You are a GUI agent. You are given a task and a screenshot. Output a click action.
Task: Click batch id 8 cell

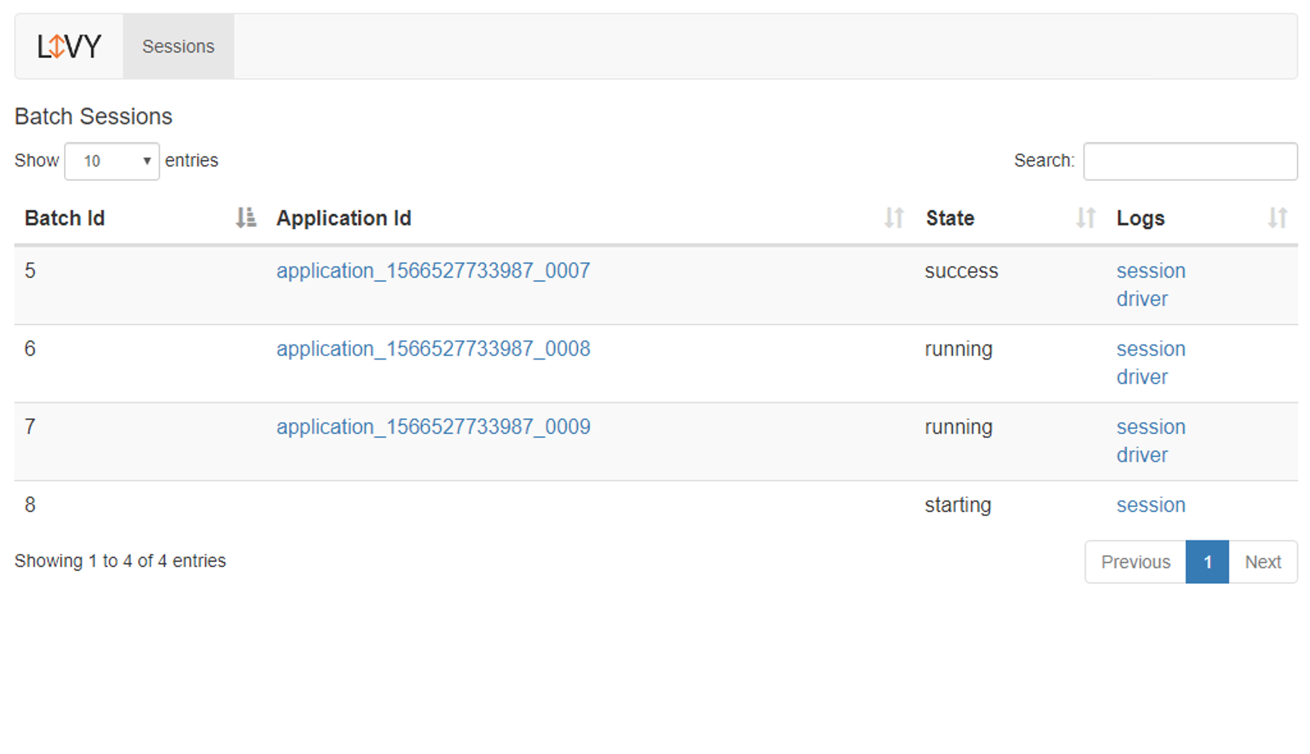pyautogui.click(x=141, y=506)
